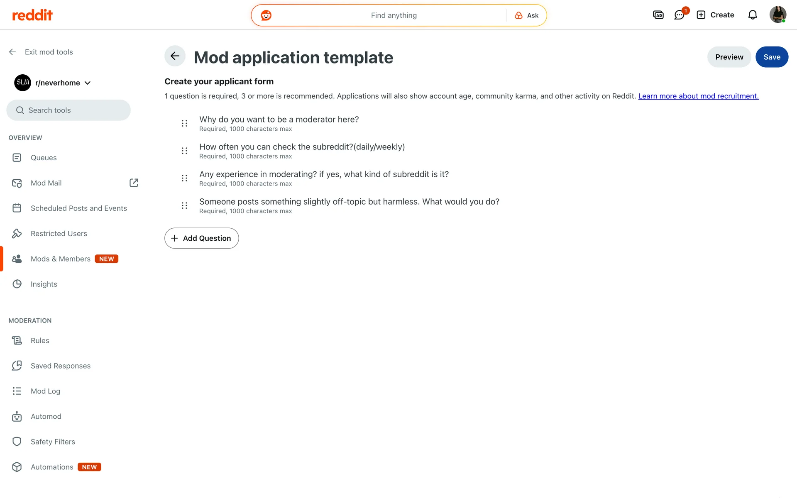Open the Insights section
Screen dimensions: 797x498
click(44, 284)
